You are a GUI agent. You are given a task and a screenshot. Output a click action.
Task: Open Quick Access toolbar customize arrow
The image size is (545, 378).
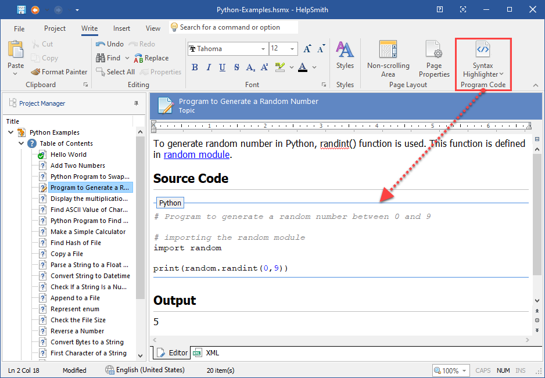click(77, 10)
